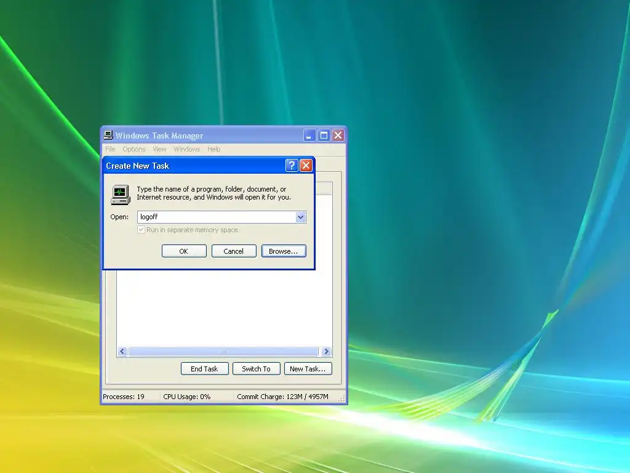Image resolution: width=630 pixels, height=473 pixels.
Task: Click the horizontal scrollbar left arrow
Action: 122,352
